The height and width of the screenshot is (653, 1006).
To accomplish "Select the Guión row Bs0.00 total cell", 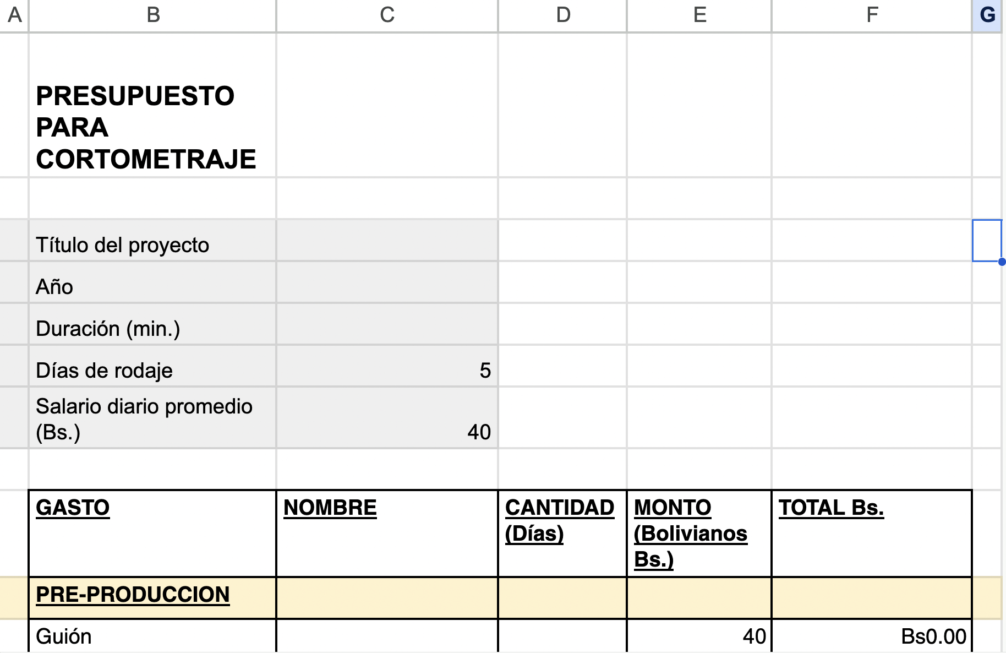I will point(872,636).
